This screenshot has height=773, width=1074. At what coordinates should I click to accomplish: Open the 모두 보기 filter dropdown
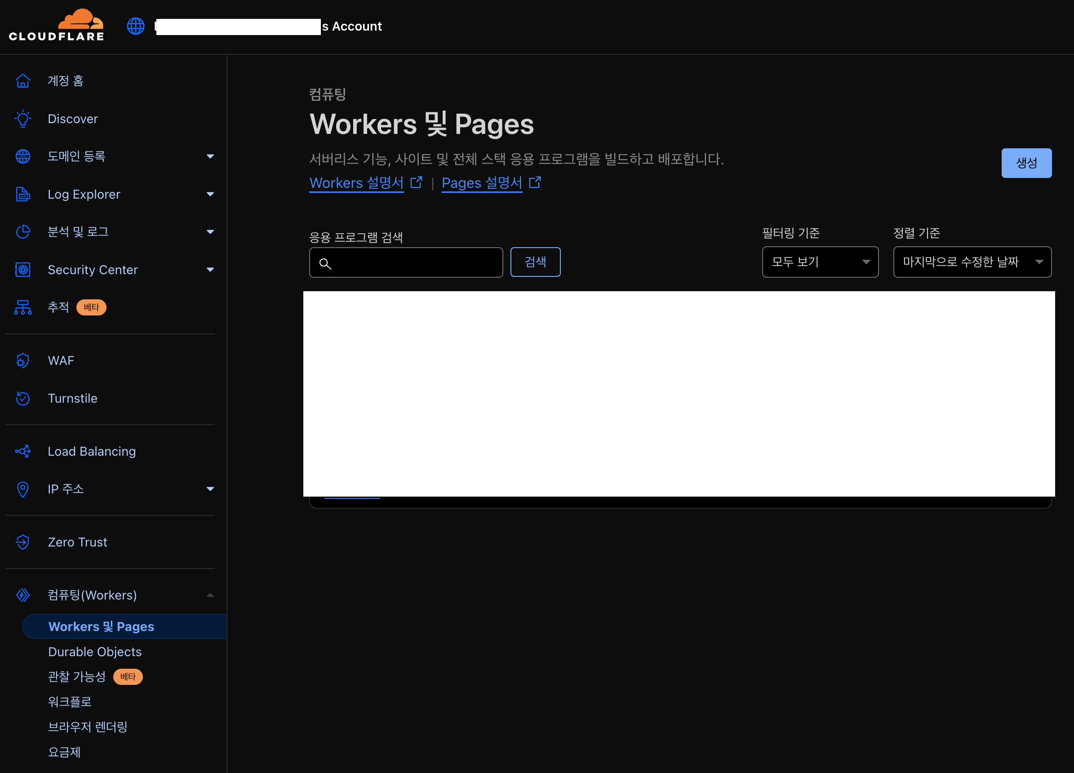(820, 262)
